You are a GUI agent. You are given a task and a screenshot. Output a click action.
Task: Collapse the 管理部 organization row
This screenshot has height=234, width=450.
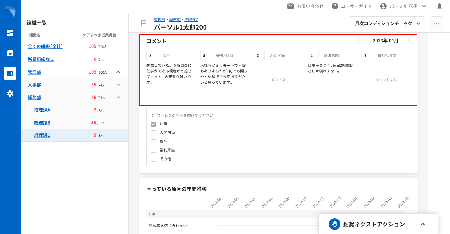point(118,72)
